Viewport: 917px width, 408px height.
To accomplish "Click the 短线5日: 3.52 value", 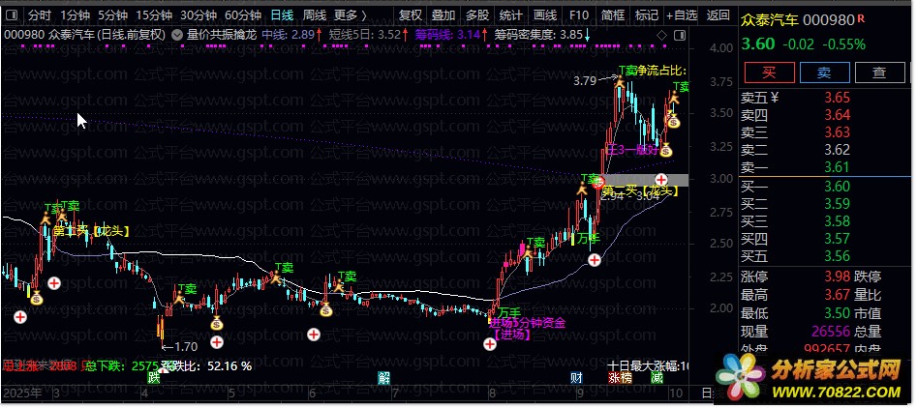I will [x=368, y=35].
